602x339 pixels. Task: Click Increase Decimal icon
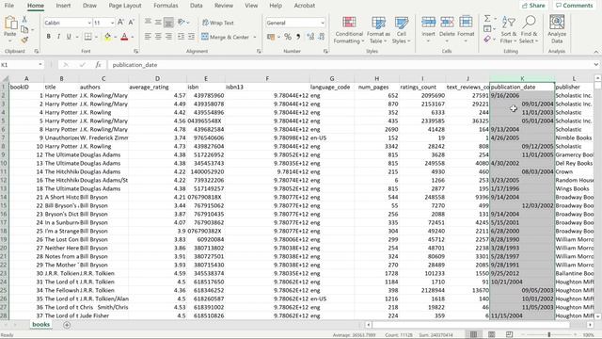(310, 37)
